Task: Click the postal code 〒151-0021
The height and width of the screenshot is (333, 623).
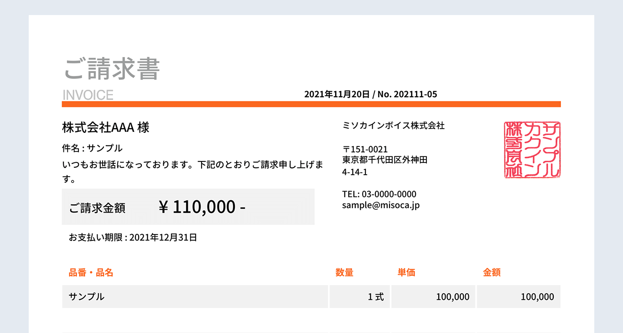Action: tap(365, 149)
